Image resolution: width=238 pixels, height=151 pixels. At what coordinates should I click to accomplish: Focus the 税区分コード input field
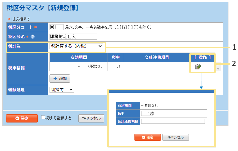coord(56,27)
